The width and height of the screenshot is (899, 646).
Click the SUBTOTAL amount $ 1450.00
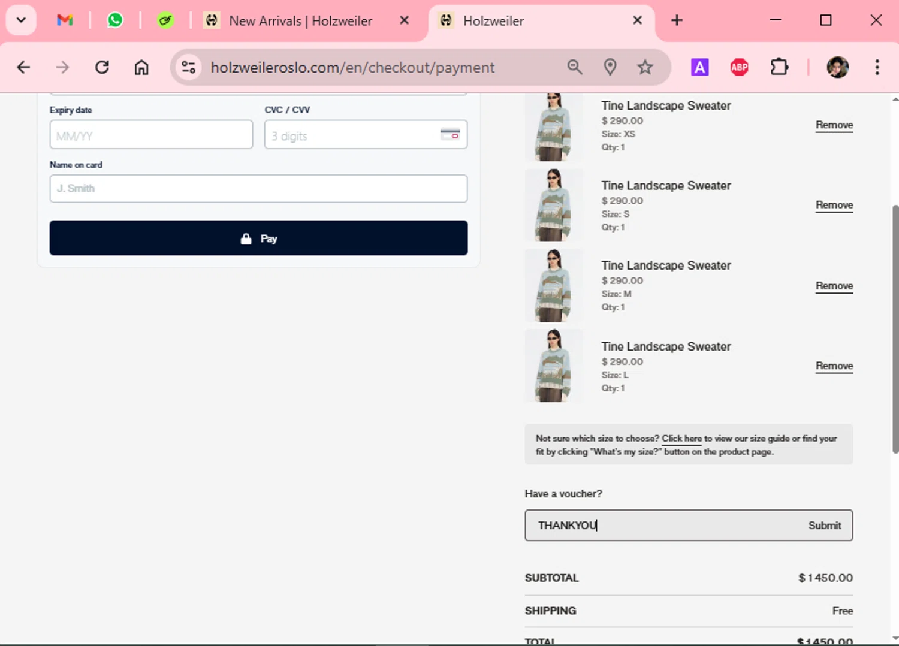pos(825,578)
